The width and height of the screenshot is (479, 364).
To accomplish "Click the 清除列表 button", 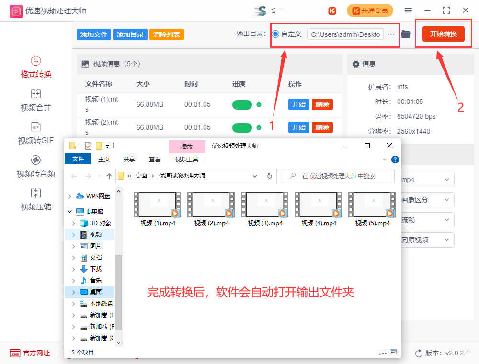I will coord(167,34).
